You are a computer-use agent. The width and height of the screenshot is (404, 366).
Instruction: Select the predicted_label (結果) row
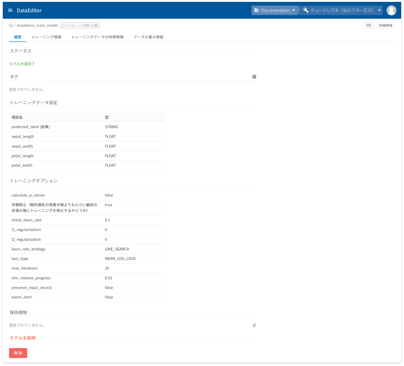coord(87,127)
